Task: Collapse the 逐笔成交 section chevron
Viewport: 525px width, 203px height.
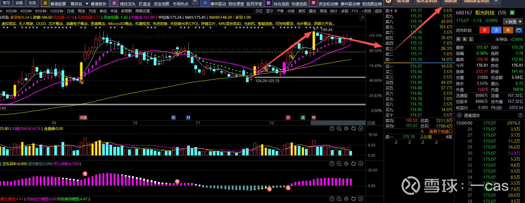Action: [x=459, y=115]
